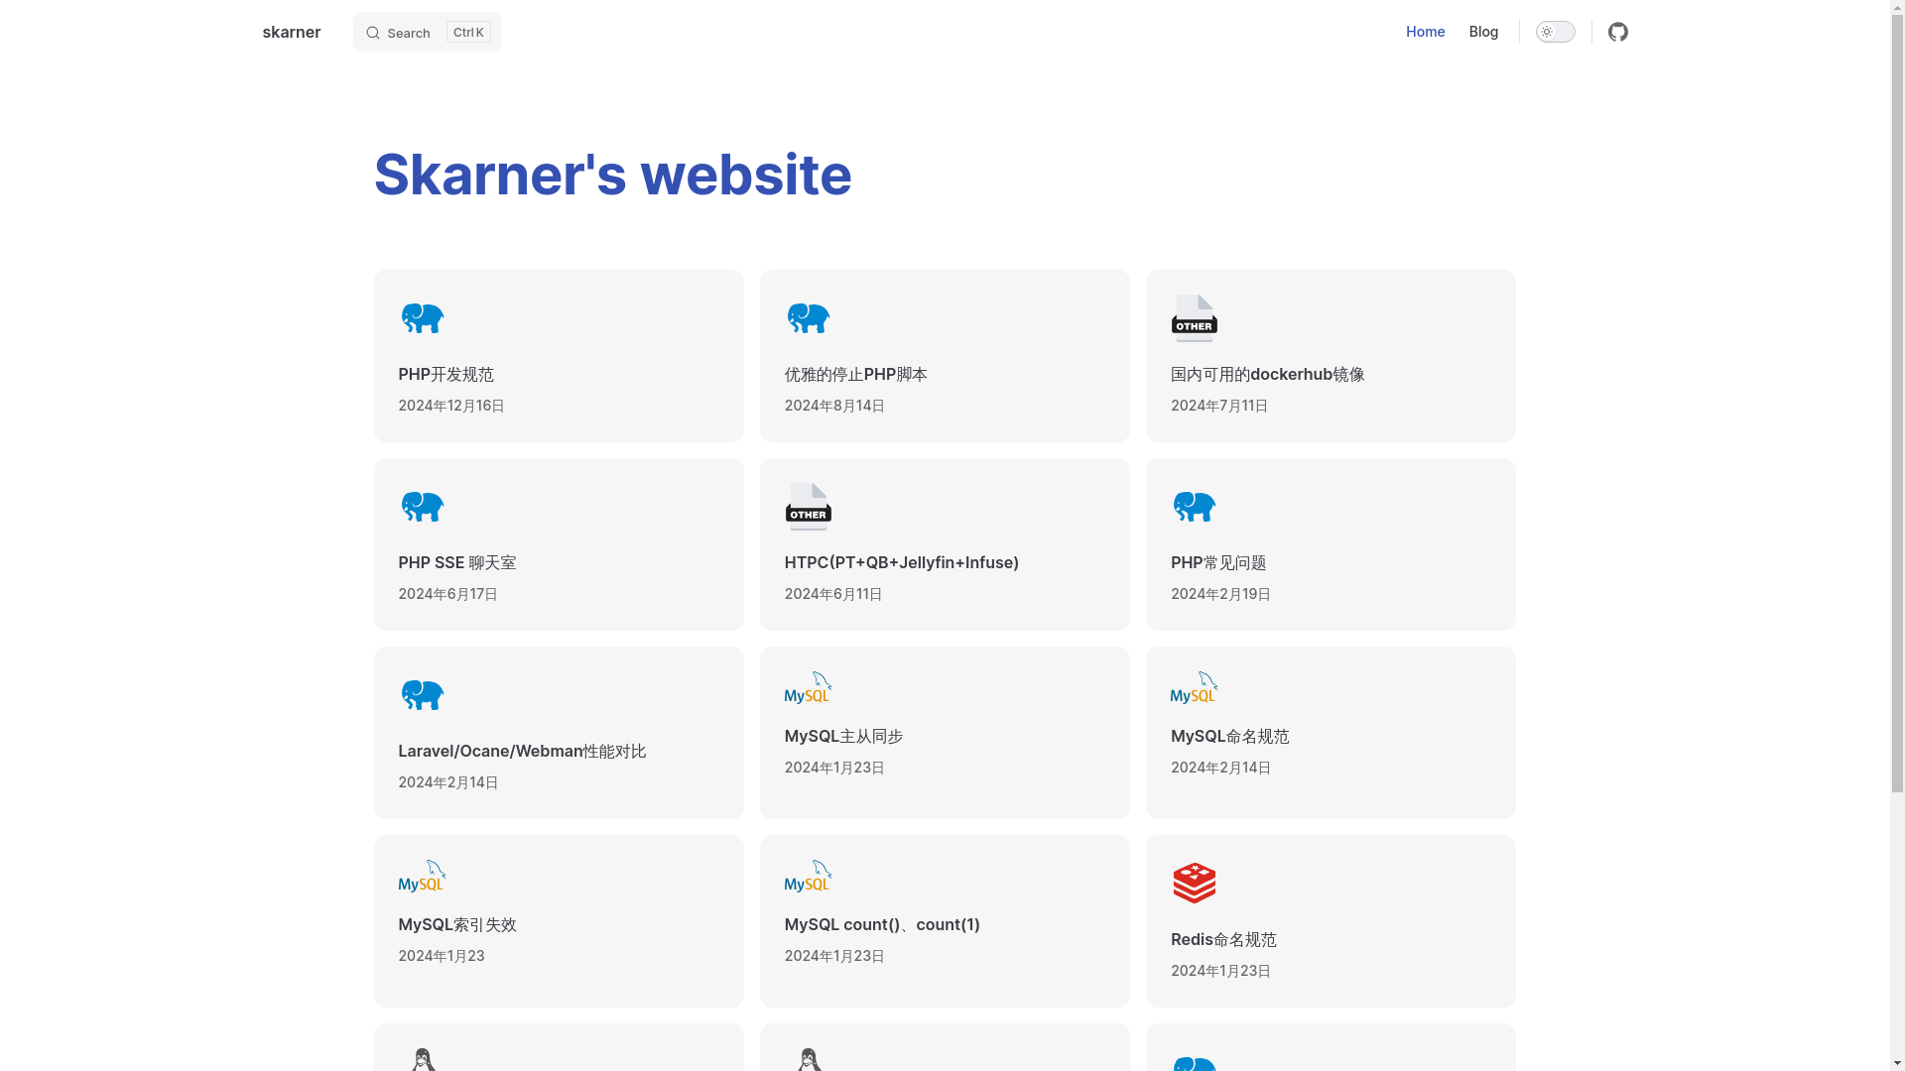Open the PHP SSE 聊天室 article title
This screenshot has height=1071, width=1905.
tap(456, 562)
